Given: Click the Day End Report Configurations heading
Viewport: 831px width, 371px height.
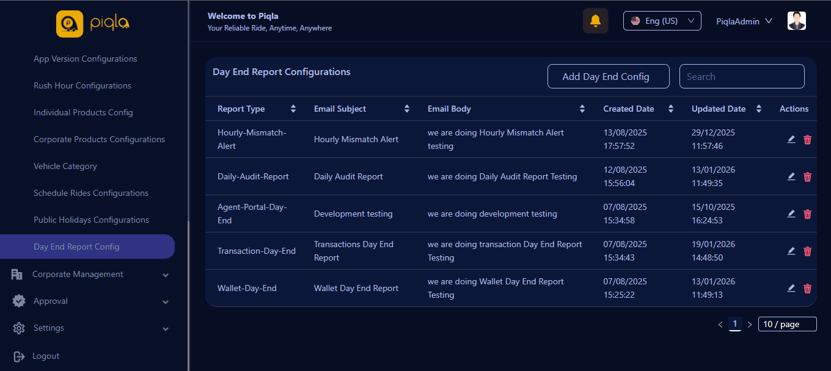Looking at the screenshot, I should (282, 72).
